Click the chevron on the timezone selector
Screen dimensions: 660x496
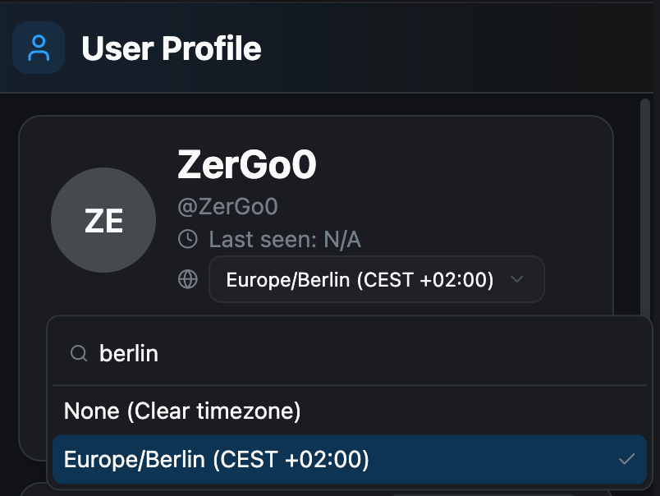517,278
